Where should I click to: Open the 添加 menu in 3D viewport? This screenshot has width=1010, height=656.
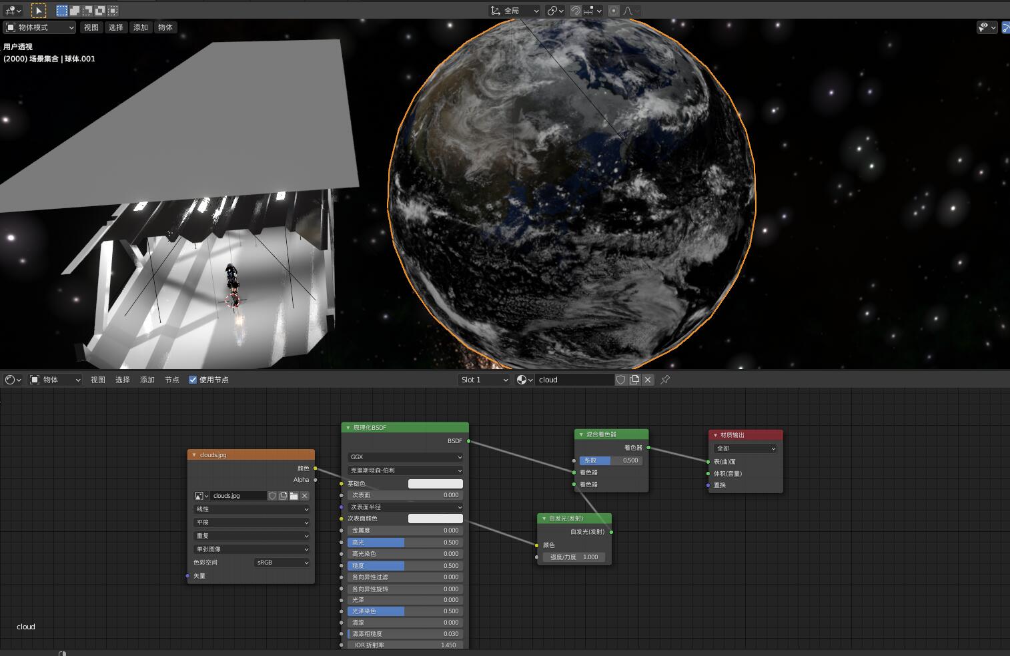coord(141,27)
